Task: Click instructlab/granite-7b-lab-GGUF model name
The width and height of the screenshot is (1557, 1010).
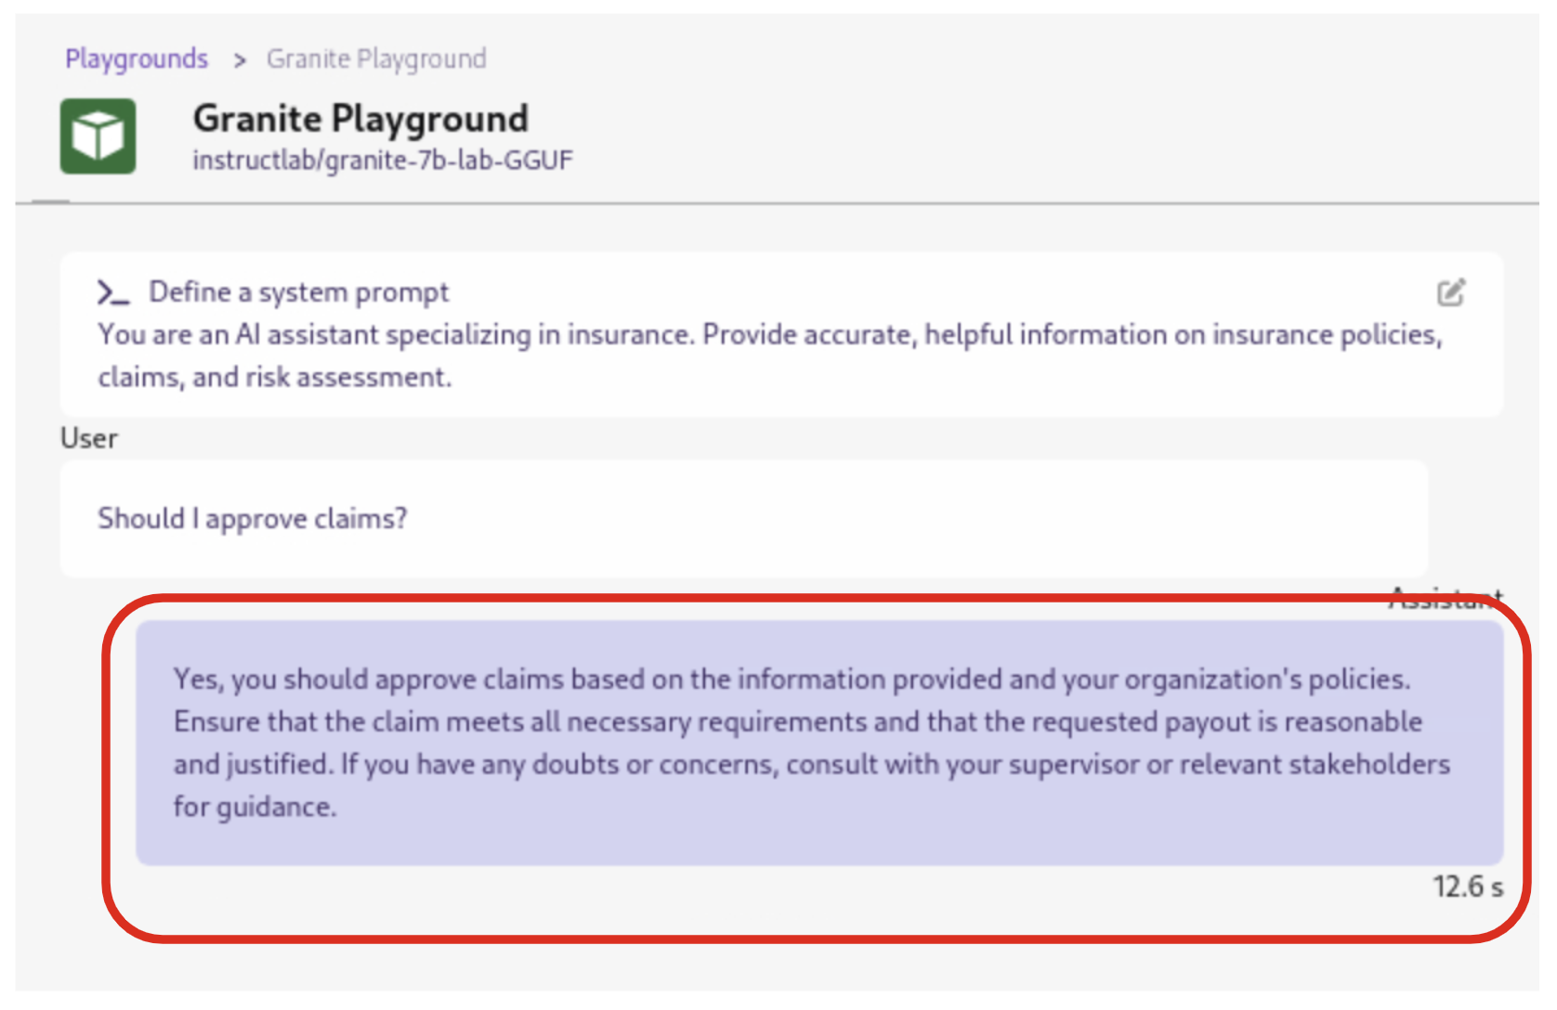Action: pyautogui.click(x=383, y=161)
